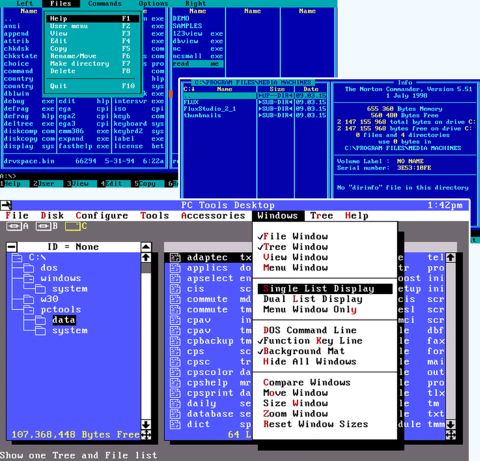Collapse the C:\ root folder
Viewport: 480px width, 461px height.
point(18,258)
